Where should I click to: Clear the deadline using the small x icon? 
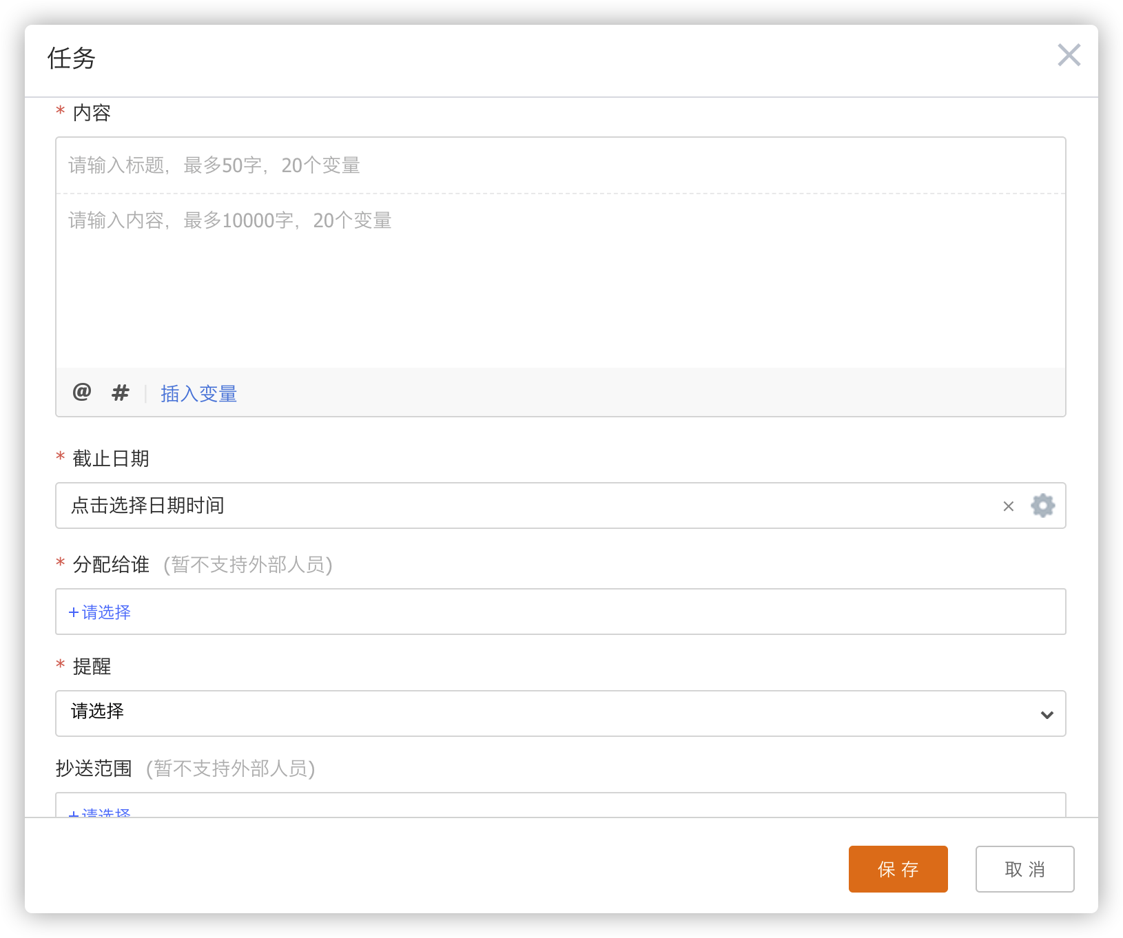click(1008, 506)
